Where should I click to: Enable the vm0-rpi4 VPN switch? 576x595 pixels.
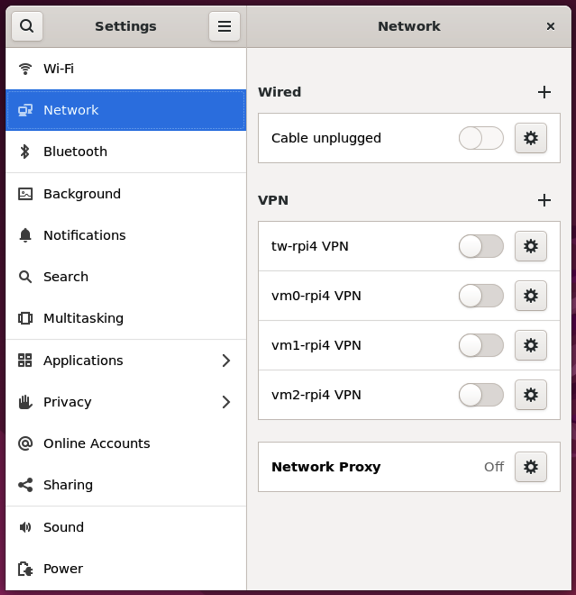click(481, 296)
